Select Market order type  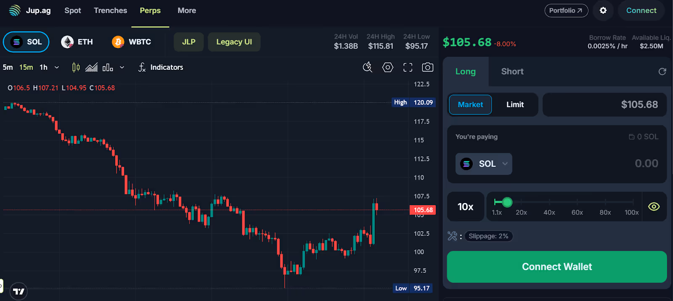470,105
